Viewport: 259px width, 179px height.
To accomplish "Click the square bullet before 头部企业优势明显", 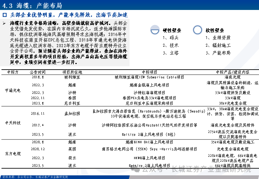I will (5, 15).
